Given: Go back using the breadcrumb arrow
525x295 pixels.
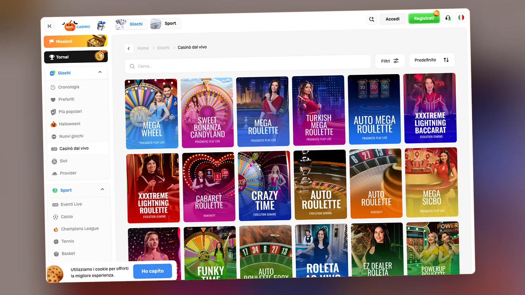Looking at the screenshot, I should [129, 49].
